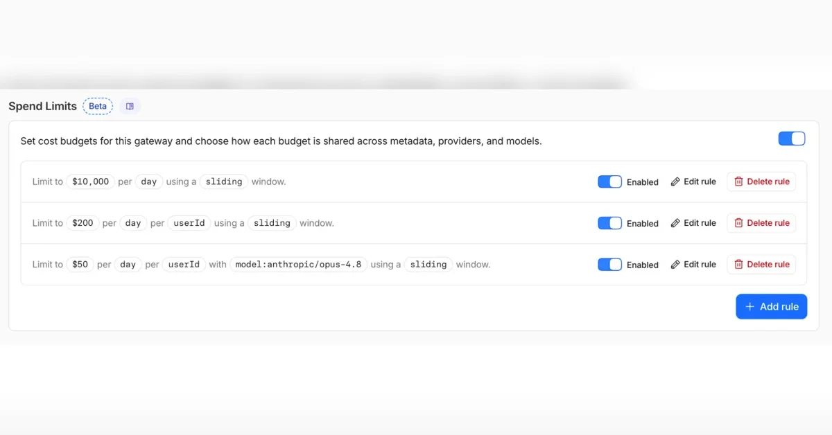Open the docs icon beside Beta badge
Viewport: 832px width, 435px height.
pos(130,106)
